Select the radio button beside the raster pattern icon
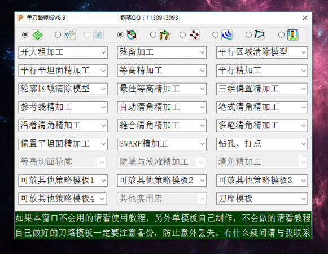Screen dimensions: 328x254 (58, 35)
